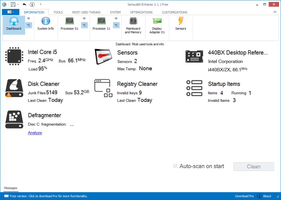Switch to the SYSTEM tab
Viewport: 281px width, 200px height.
[x=115, y=12]
